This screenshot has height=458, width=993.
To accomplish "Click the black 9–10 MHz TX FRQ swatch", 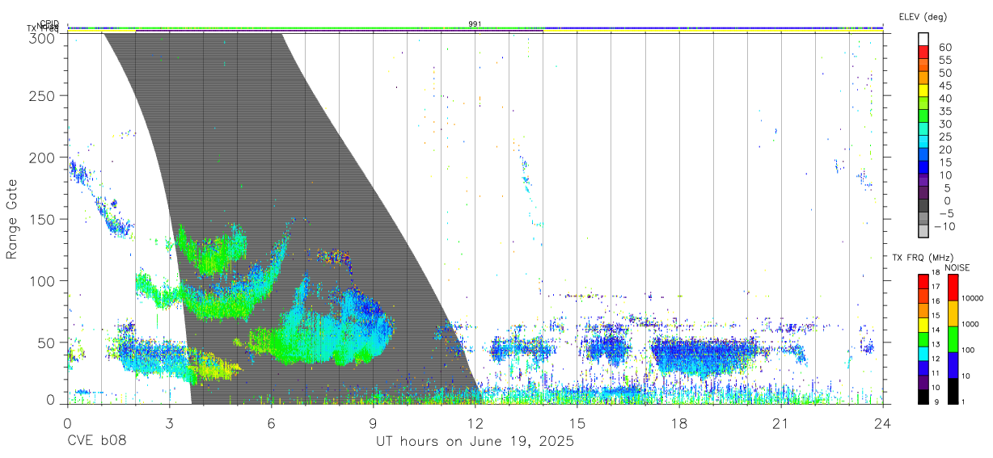I will pyautogui.click(x=923, y=396).
